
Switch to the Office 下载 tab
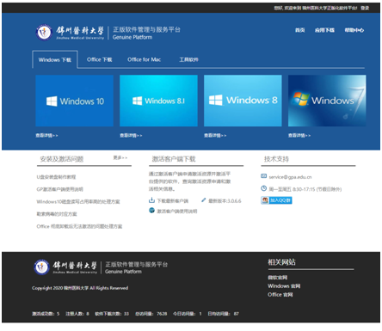coord(99,59)
